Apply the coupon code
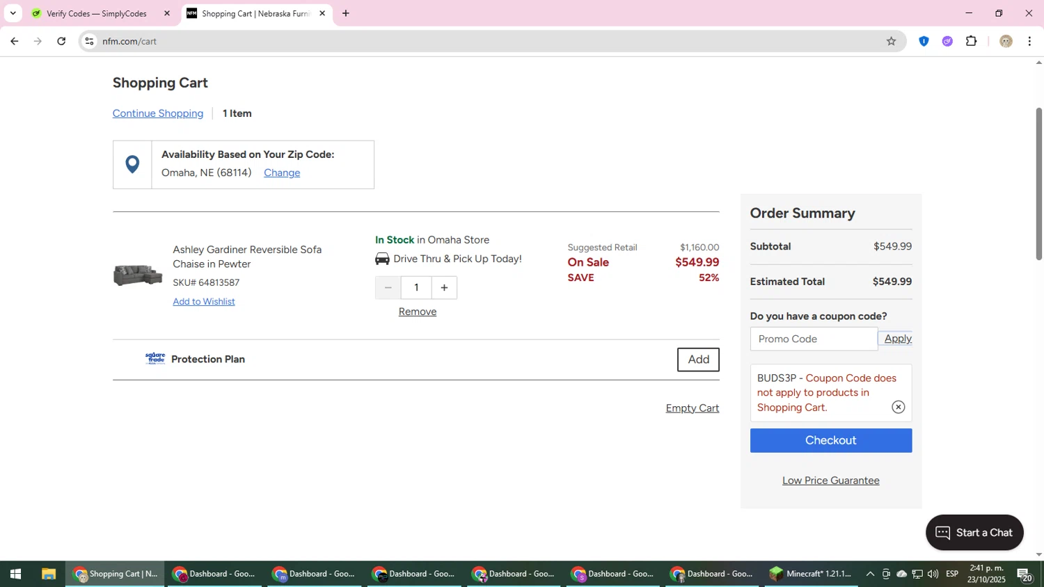 click(898, 339)
